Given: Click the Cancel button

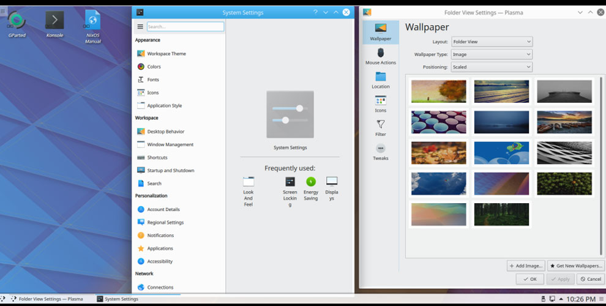Looking at the screenshot, I should click(591, 279).
